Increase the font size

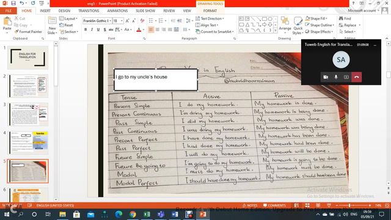(x=128, y=21)
